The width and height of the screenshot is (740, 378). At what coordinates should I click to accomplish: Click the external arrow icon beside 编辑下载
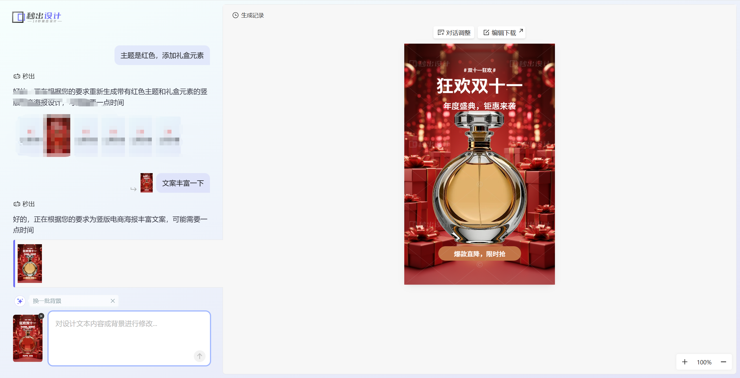(x=521, y=31)
